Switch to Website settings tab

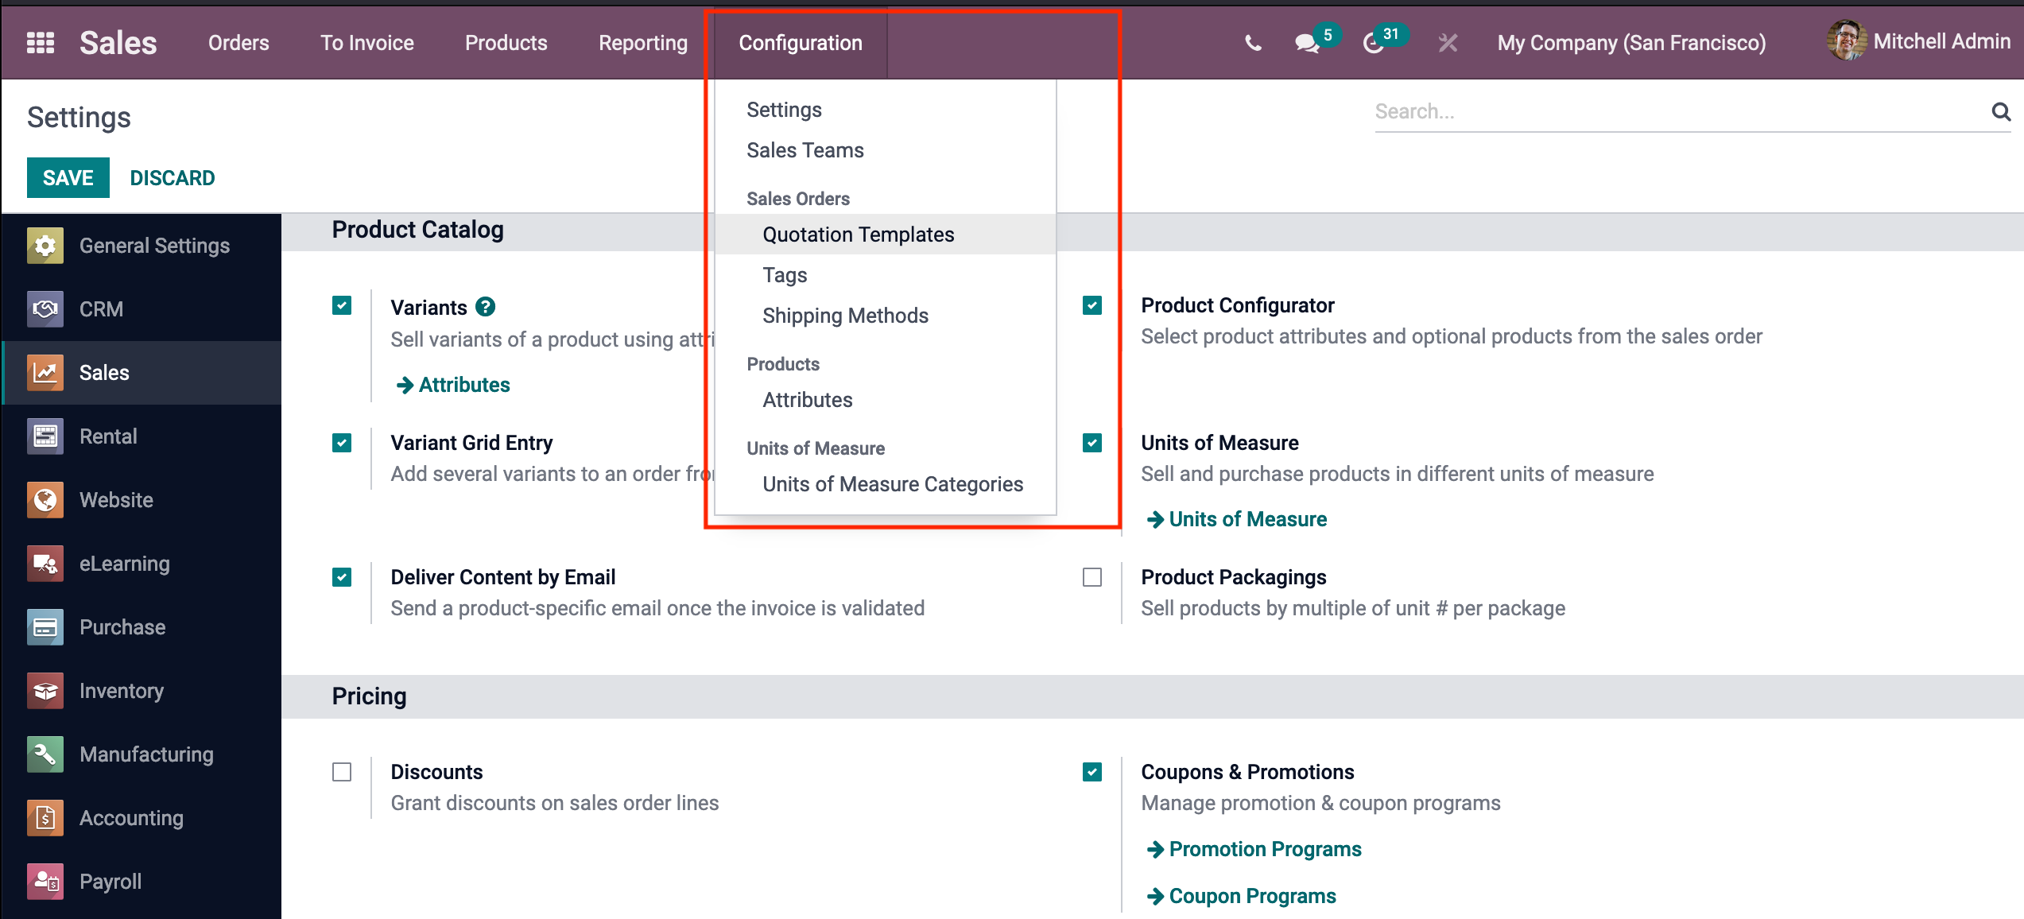click(x=116, y=500)
